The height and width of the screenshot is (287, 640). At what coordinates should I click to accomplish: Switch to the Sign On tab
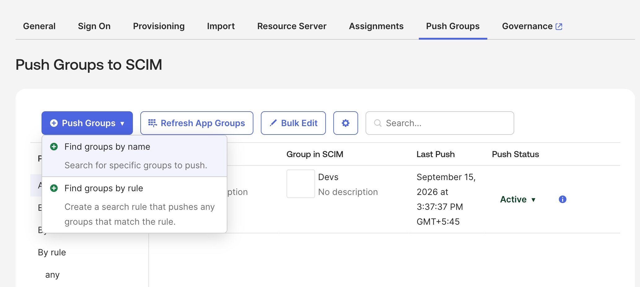94,26
